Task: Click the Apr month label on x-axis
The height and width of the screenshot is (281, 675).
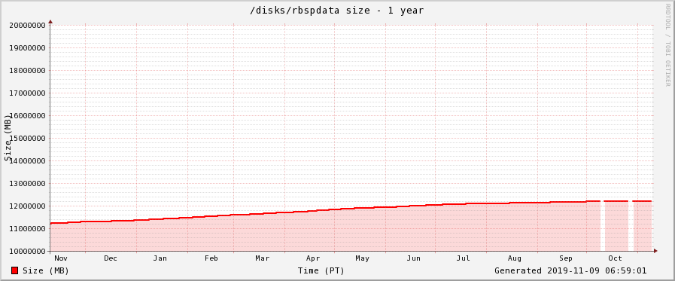Action: tap(313, 258)
